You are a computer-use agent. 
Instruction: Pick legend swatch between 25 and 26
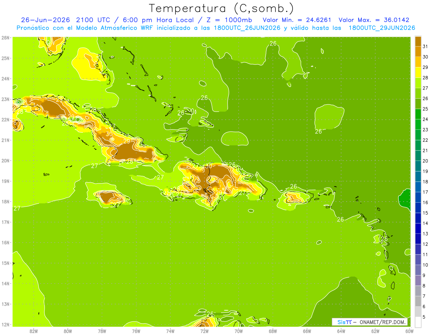[418, 104]
